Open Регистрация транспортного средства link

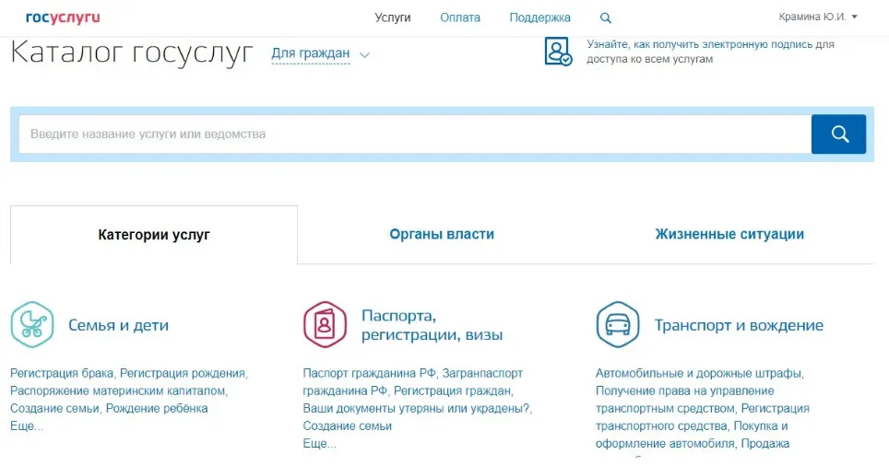pos(703,417)
